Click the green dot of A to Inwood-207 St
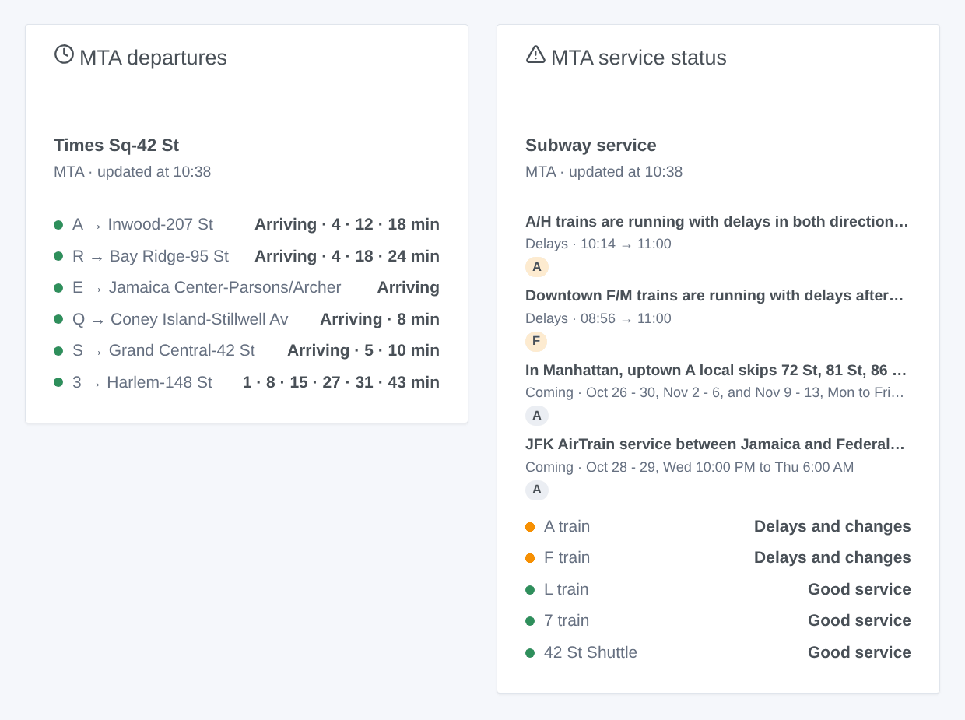Viewport: 965px width, 720px height. pos(58,225)
